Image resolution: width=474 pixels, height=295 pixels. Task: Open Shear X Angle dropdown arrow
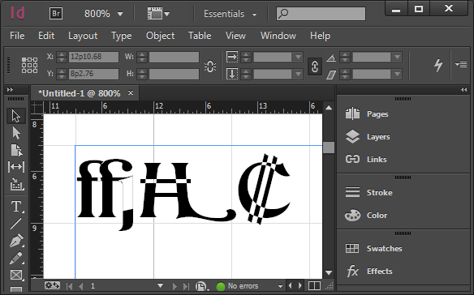[x=397, y=74]
